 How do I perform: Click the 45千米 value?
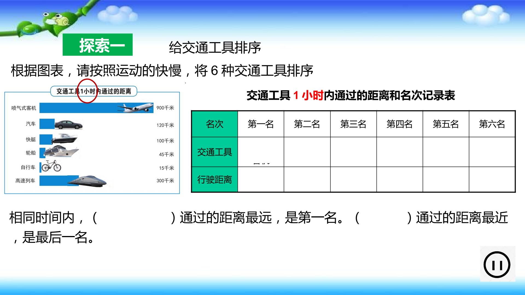pyautogui.click(x=167, y=155)
